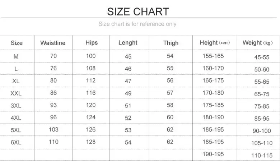This screenshot has height=161, width=280.
Task: Select the Size column header
Action: 17,43
